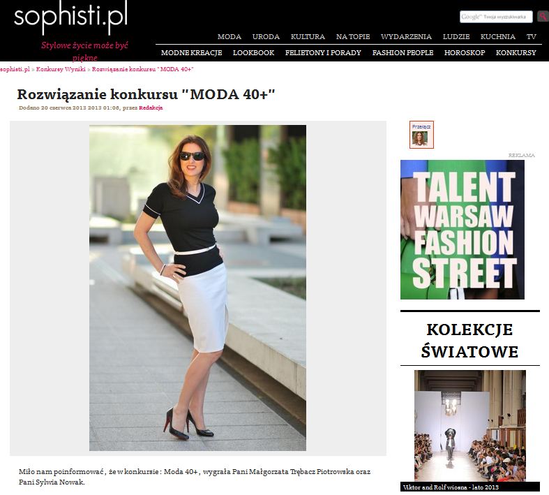Open the WYDARZENIA section
Screen dimensions: 549x495
click(x=406, y=37)
